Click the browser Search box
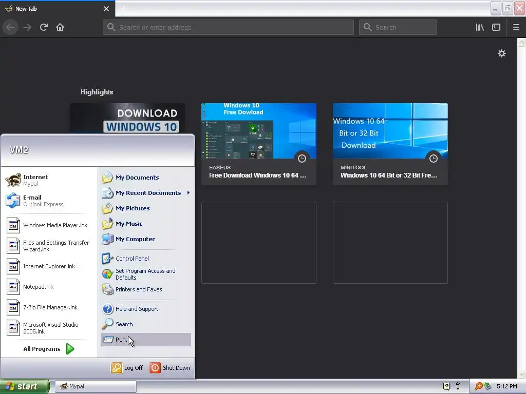526x394 pixels. click(398, 27)
